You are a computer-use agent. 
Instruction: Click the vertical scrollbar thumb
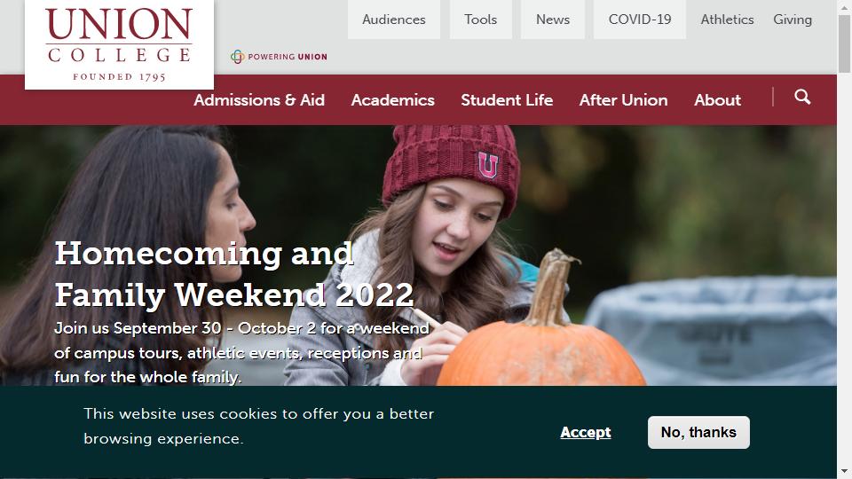(x=844, y=43)
